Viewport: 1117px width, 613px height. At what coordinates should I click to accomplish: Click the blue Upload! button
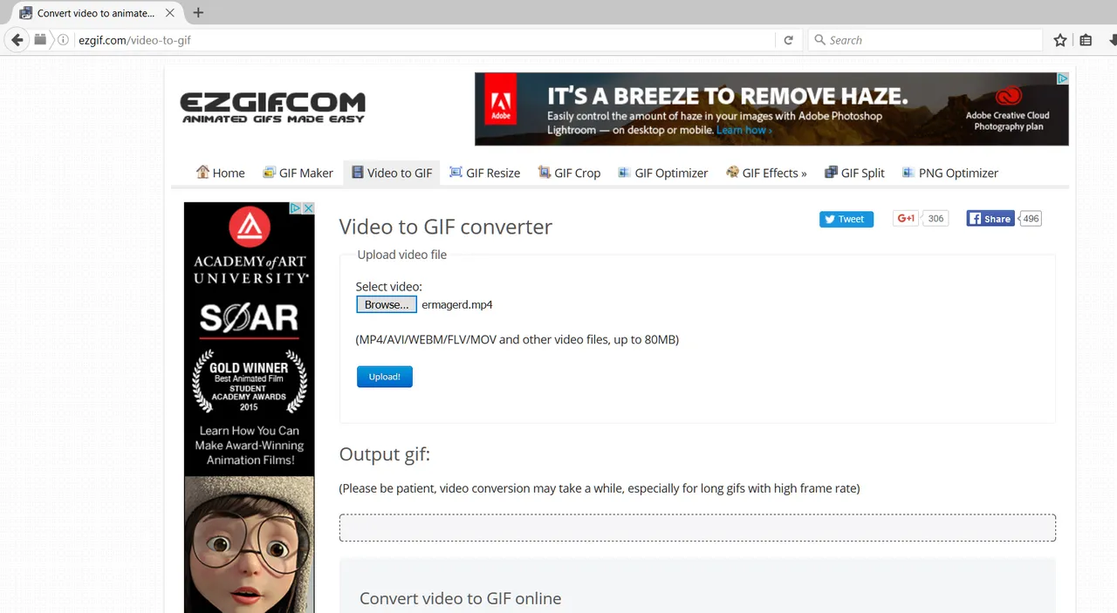385,377
